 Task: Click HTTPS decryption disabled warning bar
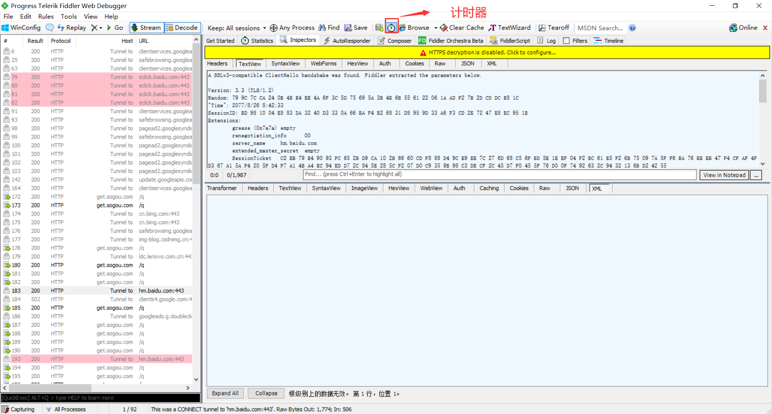click(487, 53)
